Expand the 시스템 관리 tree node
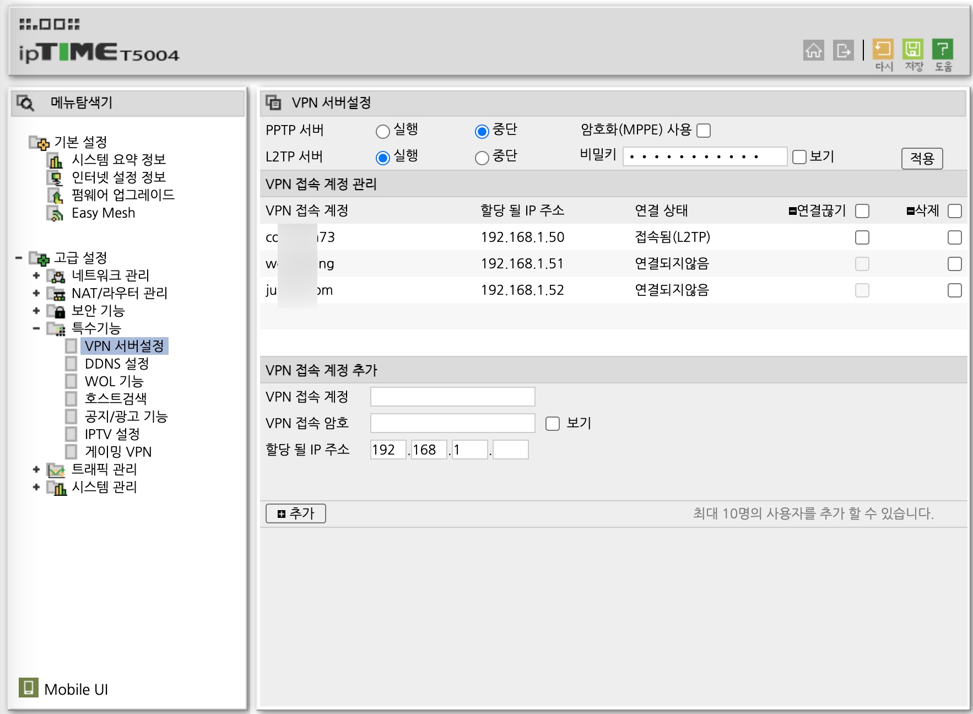The image size is (973, 714). tap(36, 487)
